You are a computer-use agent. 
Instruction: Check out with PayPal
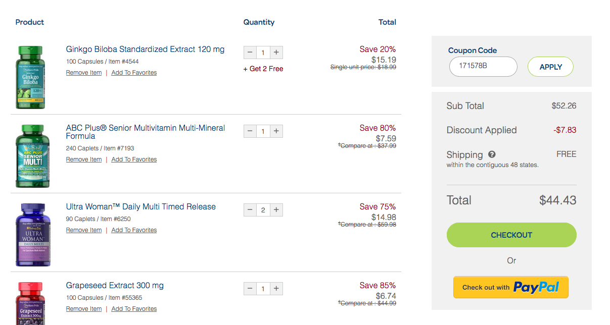[510, 287]
